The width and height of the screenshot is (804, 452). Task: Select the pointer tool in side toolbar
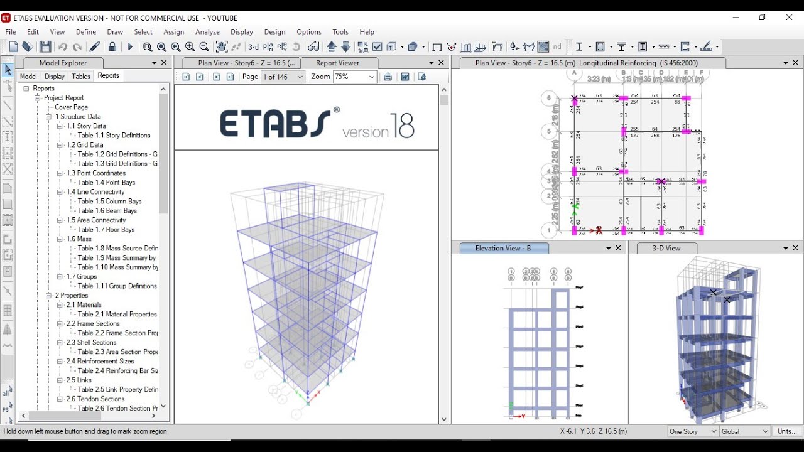point(8,70)
